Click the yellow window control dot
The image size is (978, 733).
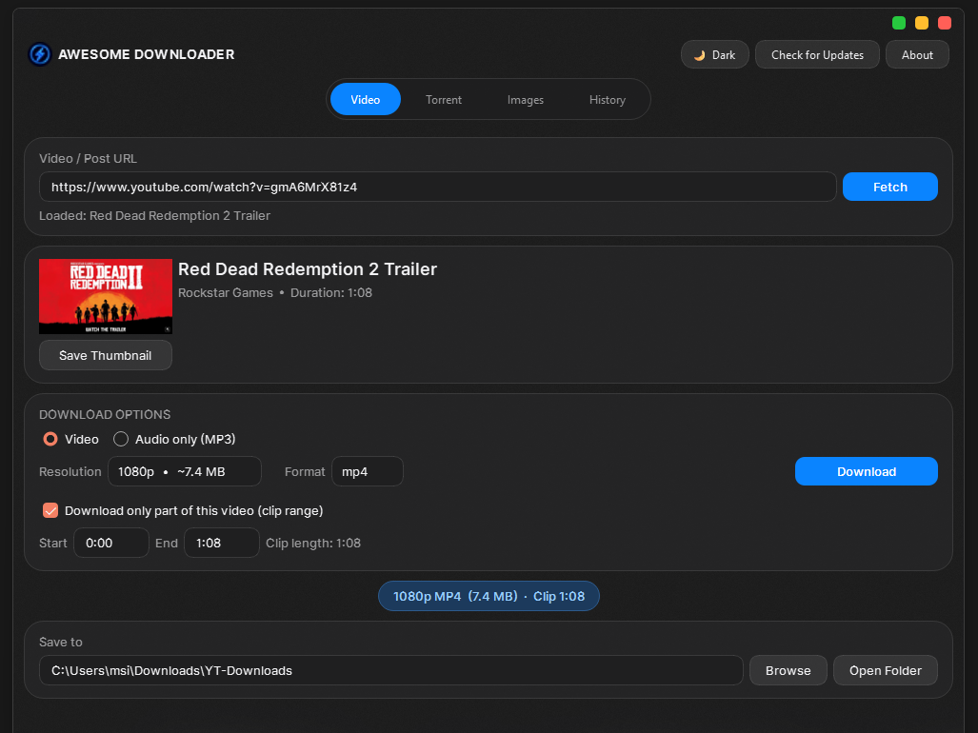(x=921, y=23)
